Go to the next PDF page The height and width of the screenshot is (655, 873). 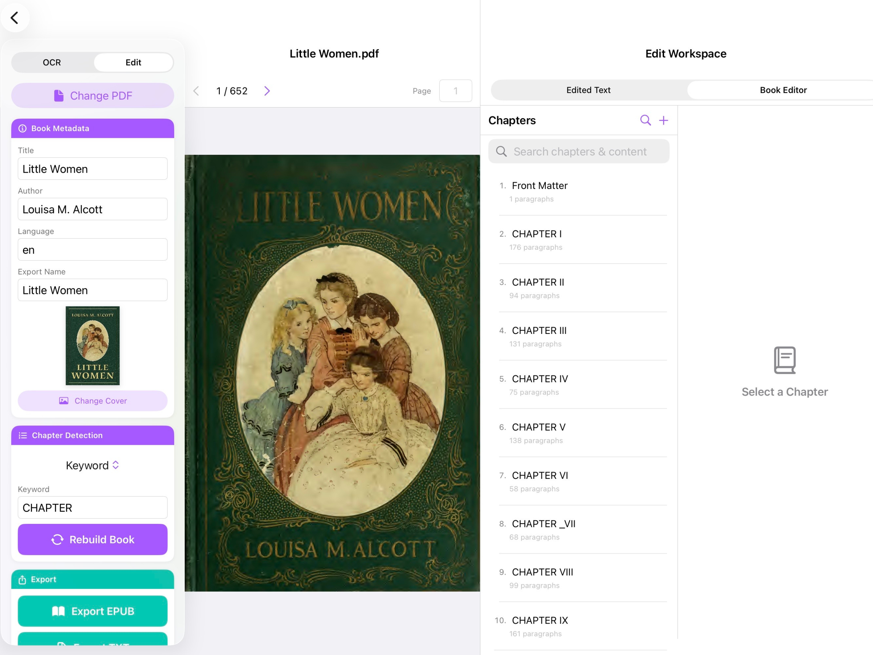[267, 91]
